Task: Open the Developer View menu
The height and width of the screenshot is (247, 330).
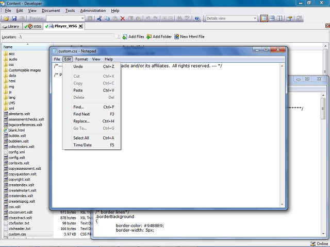Action: [32, 11]
